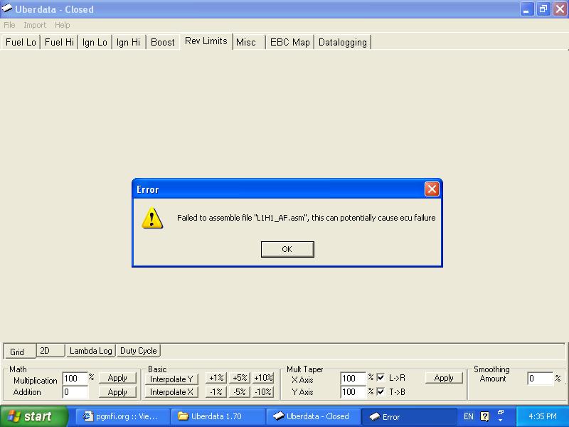Viewport: 569px width, 427px height.
Task: Click the Multiplication value field
Action: tap(75, 379)
